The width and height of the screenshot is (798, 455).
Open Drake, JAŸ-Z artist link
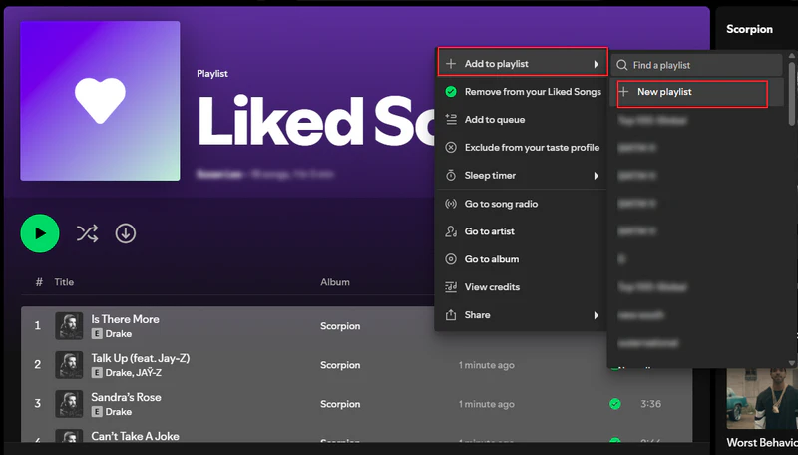tap(134, 373)
